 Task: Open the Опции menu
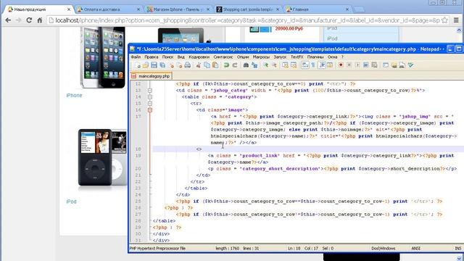243,57
